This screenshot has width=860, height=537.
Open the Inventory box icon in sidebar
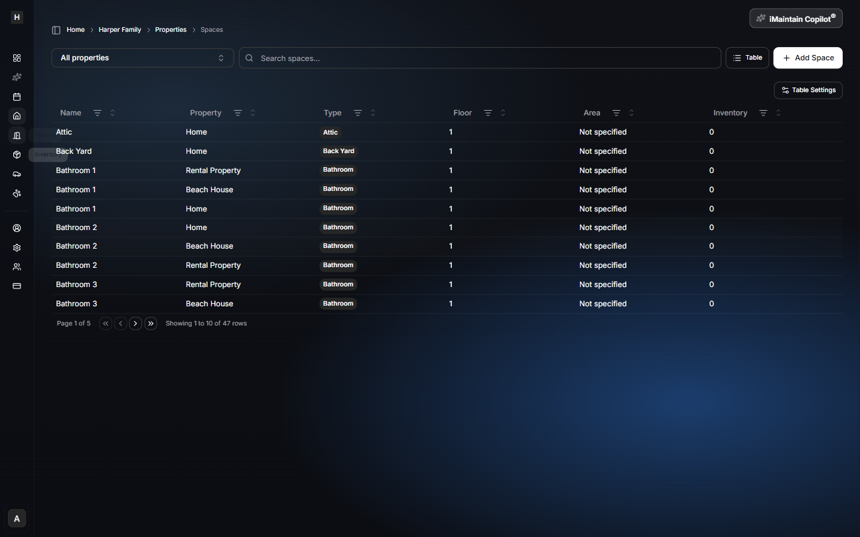click(17, 154)
